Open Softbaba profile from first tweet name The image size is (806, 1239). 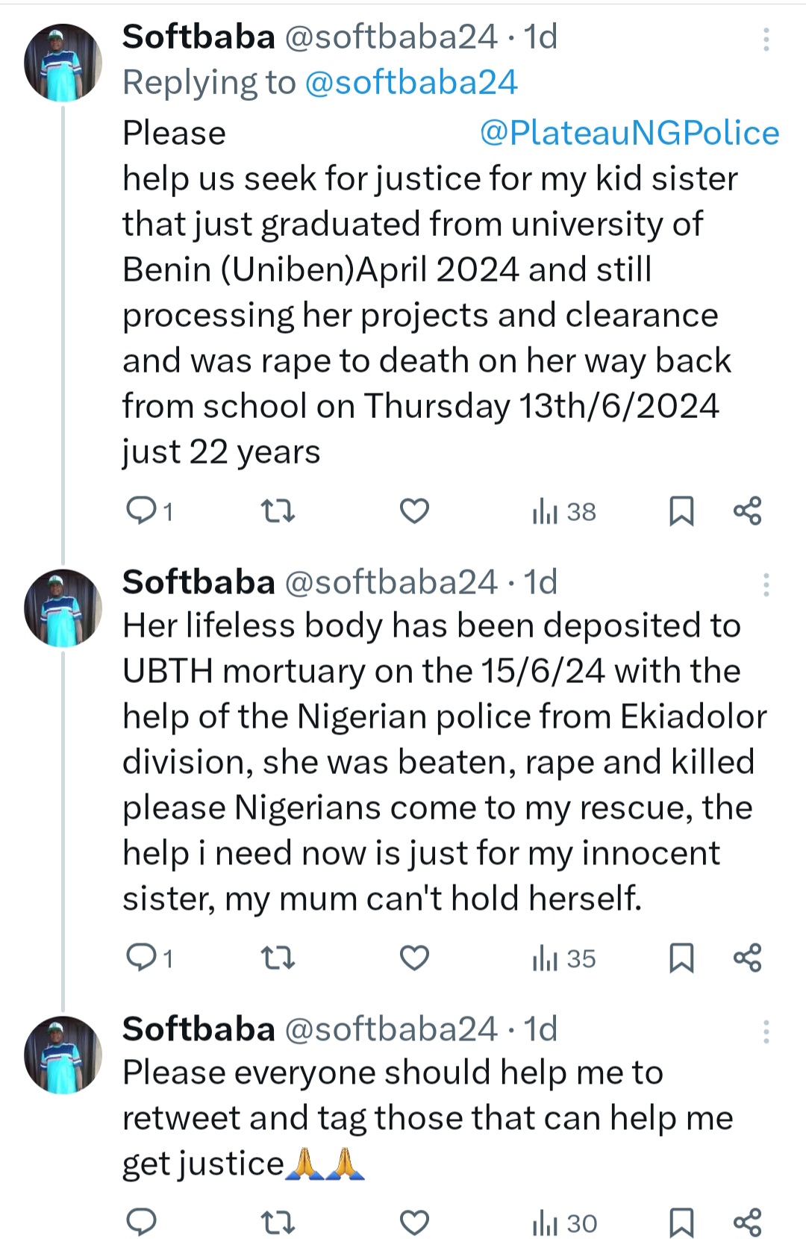(199, 37)
